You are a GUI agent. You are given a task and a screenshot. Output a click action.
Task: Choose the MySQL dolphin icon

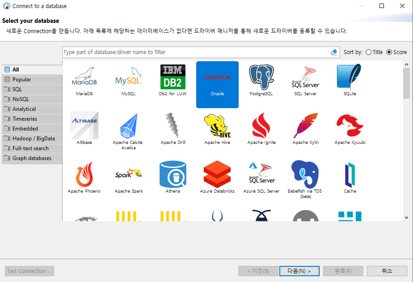click(128, 76)
